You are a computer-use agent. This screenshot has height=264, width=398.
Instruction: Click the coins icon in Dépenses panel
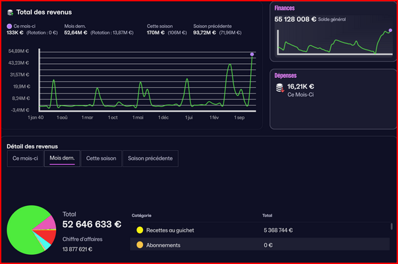pos(279,87)
